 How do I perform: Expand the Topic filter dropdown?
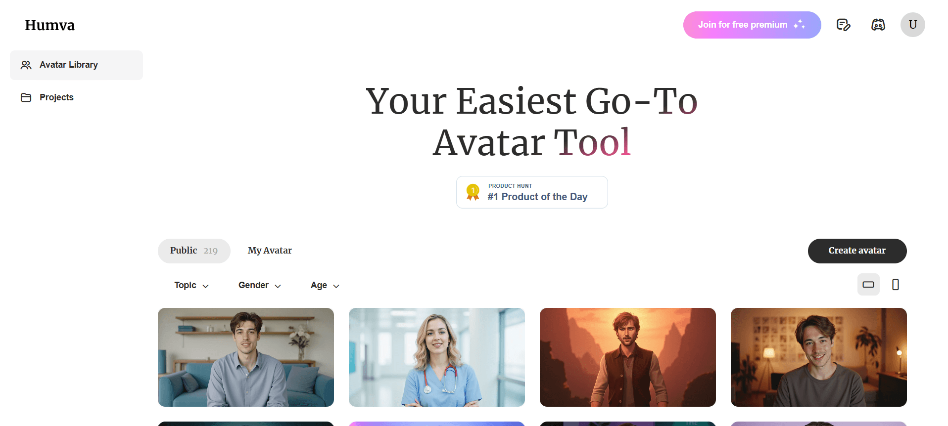(x=191, y=285)
